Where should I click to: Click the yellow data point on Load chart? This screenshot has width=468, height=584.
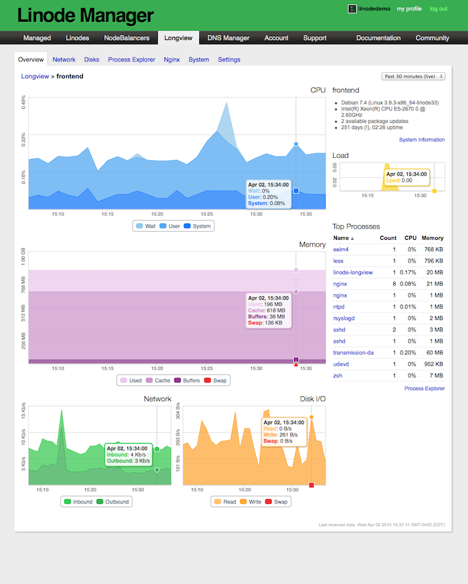pyautogui.click(x=435, y=191)
